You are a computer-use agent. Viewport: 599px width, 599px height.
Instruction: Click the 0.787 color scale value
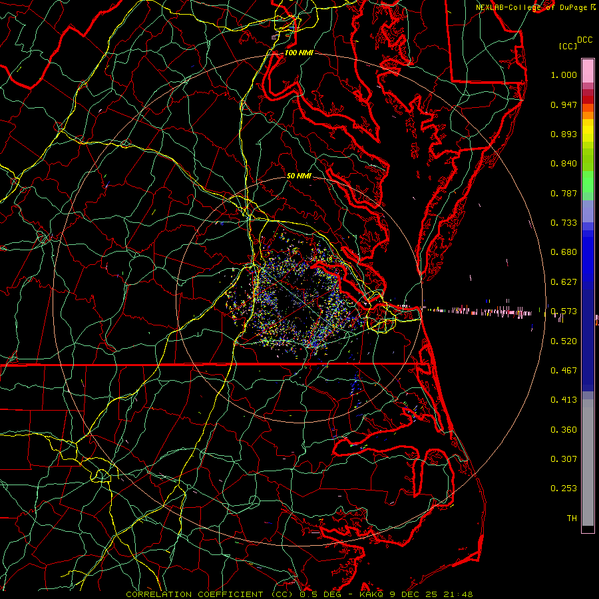[x=564, y=193]
